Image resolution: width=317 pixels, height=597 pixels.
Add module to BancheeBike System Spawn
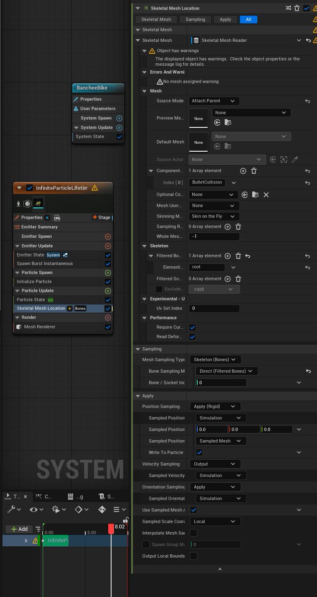119,118
